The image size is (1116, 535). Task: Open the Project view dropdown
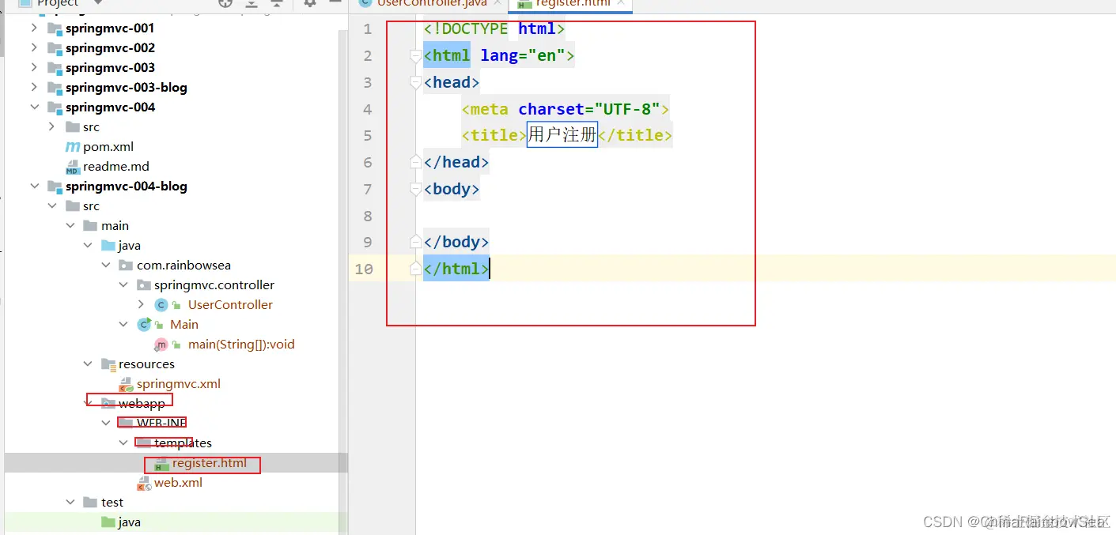pos(100,3)
